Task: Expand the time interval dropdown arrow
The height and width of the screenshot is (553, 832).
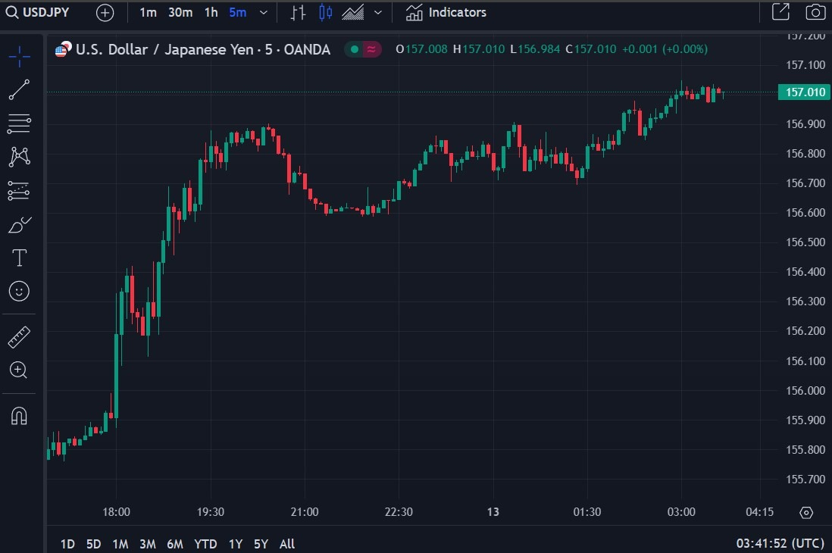Action: [263, 12]
